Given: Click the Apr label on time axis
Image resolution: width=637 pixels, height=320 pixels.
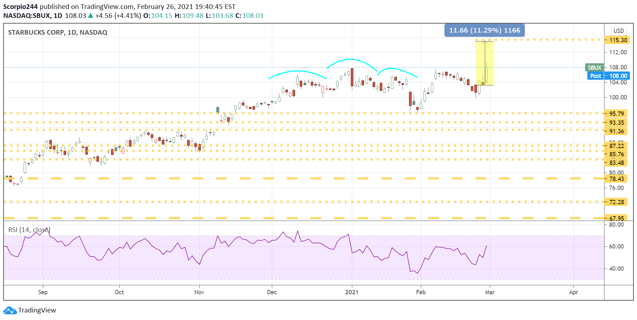Looking at the screenshot, I should (x=573, y=292).
